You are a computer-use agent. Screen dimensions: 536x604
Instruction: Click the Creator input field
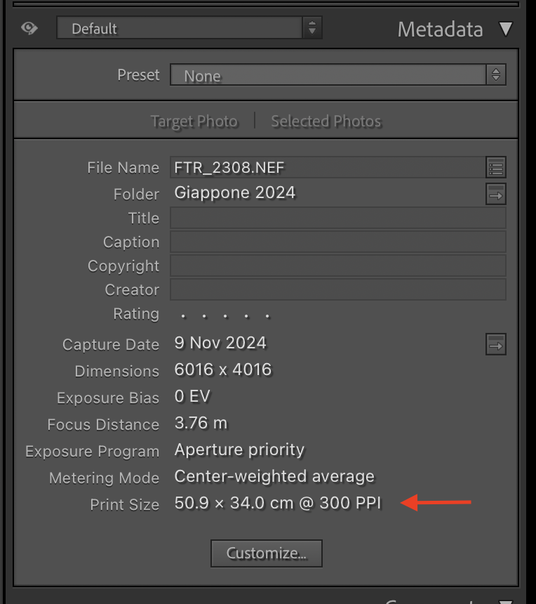click(x=337, y=289)
